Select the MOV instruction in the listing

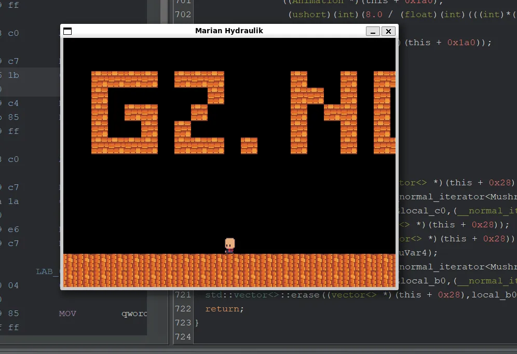pyautogui.click(x=68, y=314)
